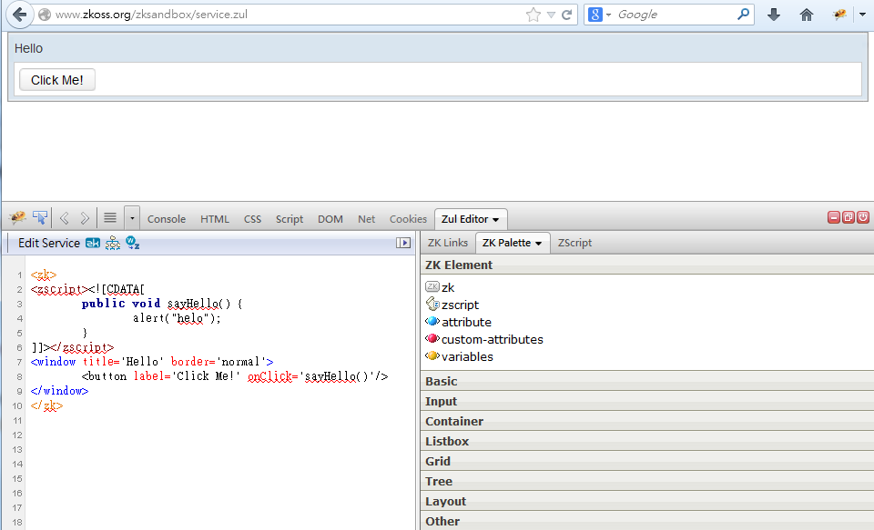The height and width of the screenshot is (530, 874).
Task: Select the zscript palette element
Action: [452, 305]
